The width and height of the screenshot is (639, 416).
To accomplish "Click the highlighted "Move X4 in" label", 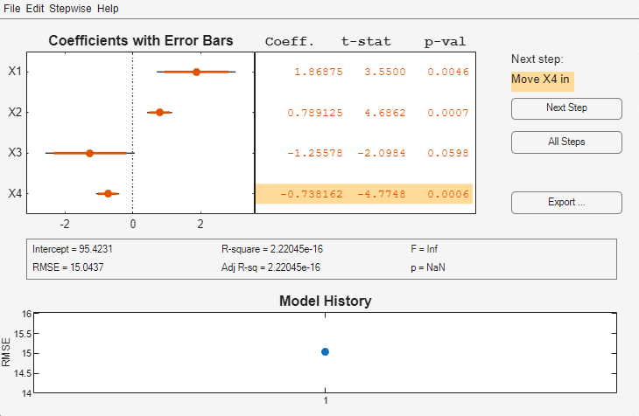I will click(540, 80).
